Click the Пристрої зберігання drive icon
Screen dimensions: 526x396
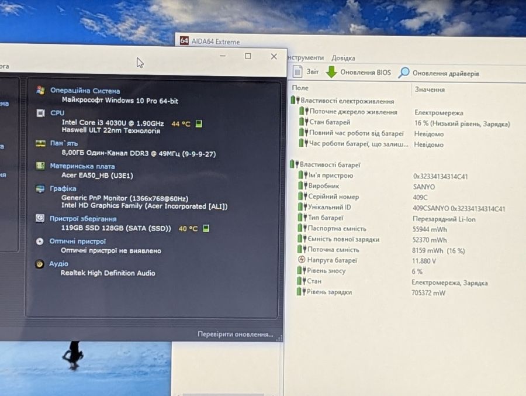point(40,218)
